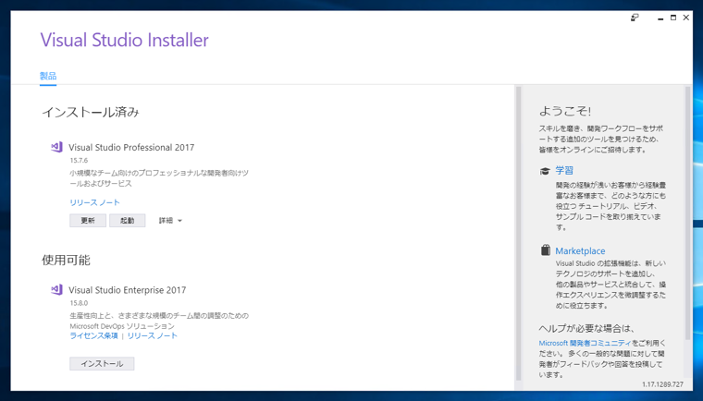Open the feedback icon in the title bar
Viewport: 703px width, 401px height.
pyautogui.click(x=635, y=18)
